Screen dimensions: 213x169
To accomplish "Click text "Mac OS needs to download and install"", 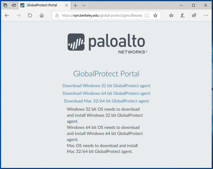I will click(102, 146).
